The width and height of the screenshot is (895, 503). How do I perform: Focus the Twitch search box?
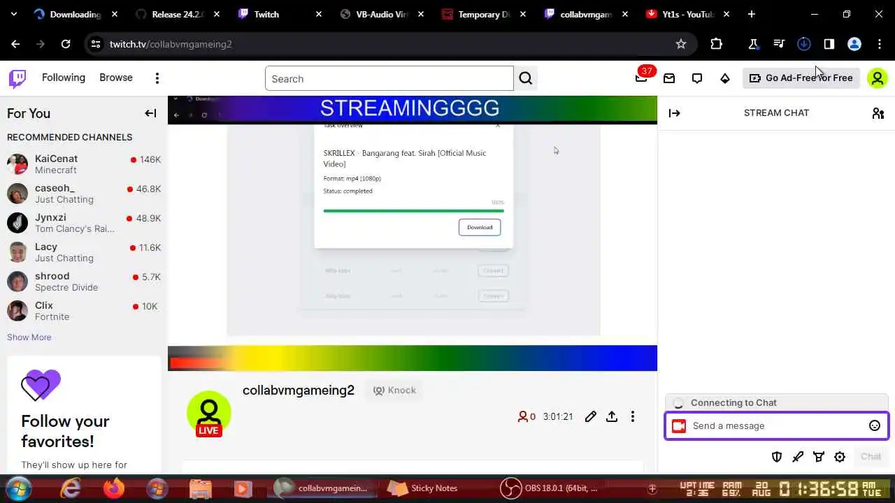pos(389,79)
